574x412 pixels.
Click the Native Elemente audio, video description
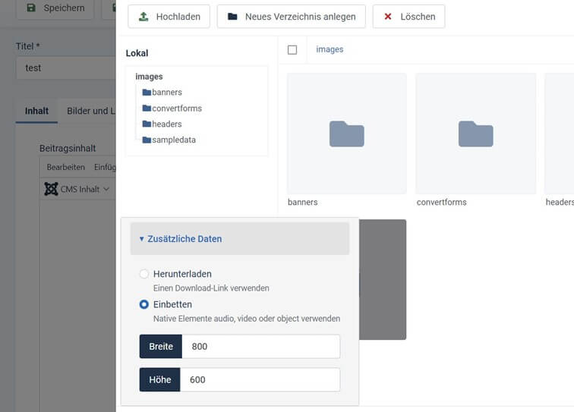point(247,319)
